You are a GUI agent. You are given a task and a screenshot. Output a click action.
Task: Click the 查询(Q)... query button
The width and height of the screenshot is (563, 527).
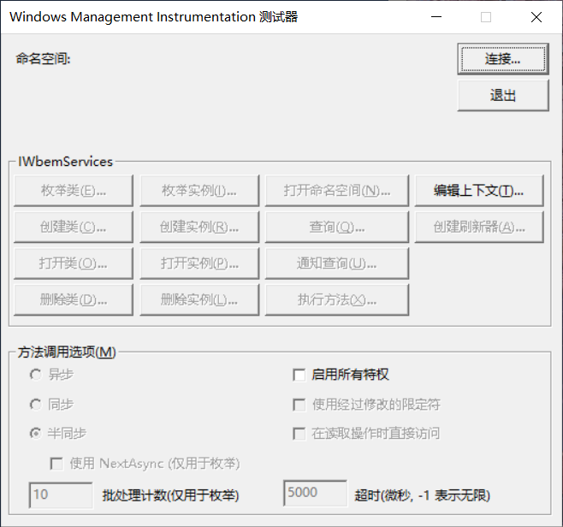click(337, 227)
